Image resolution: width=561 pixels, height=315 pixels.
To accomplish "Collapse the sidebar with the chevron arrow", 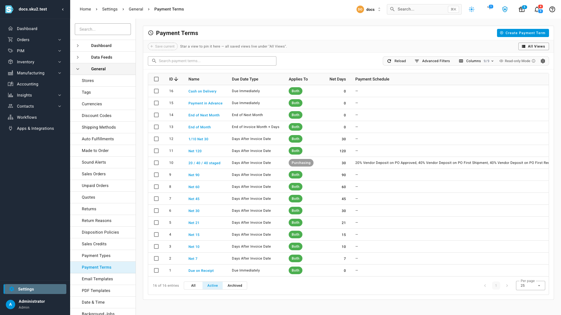I will (63, 9).
